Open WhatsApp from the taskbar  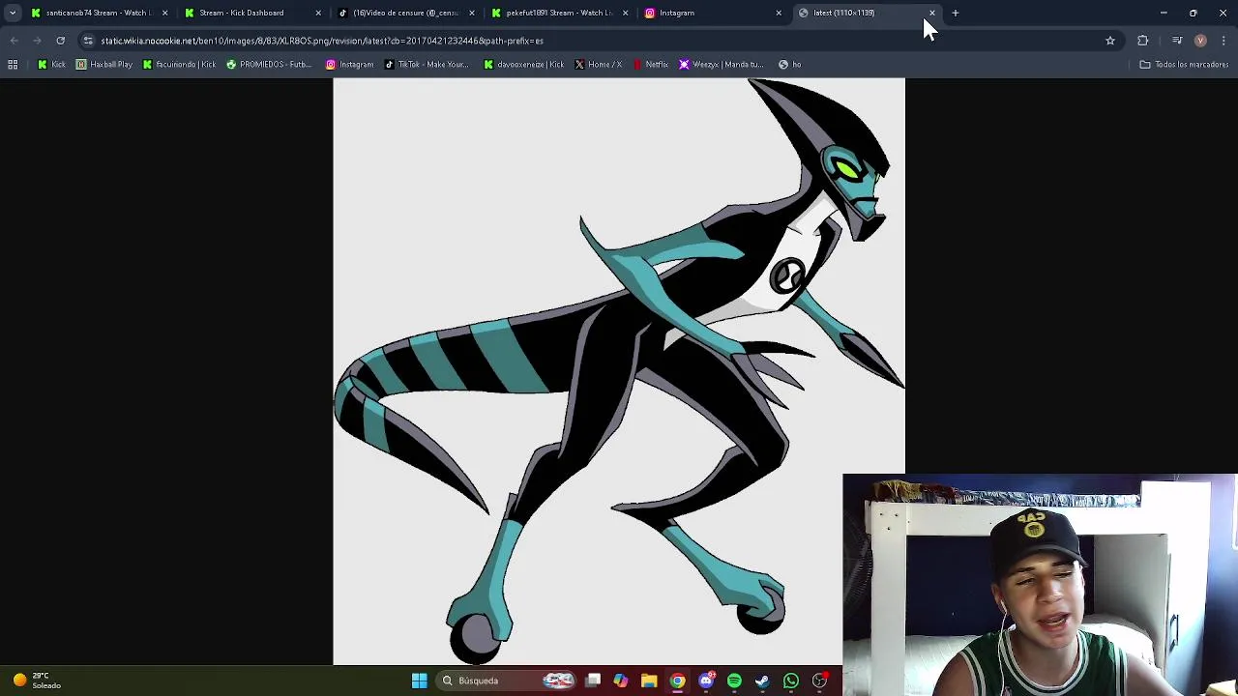click(791, 681)
